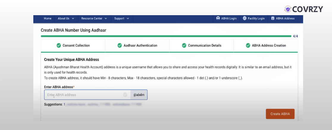Click the grey validation check inside address field
This screenshot has width=332, height=130.
125,95
